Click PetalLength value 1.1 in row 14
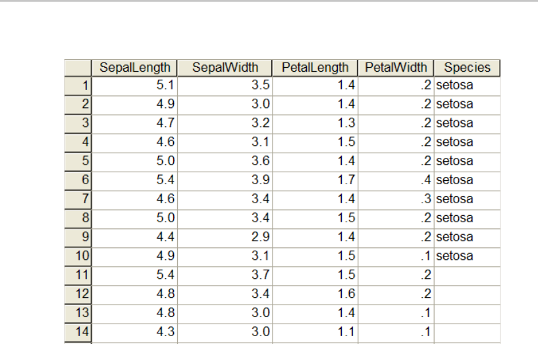The width and height of the screenshot is (538, 344). tap(315, 331)
